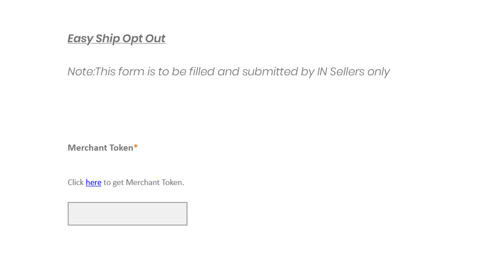Click the 'Merchant Token' field label

pyautogui.click(x=100, y=148)
